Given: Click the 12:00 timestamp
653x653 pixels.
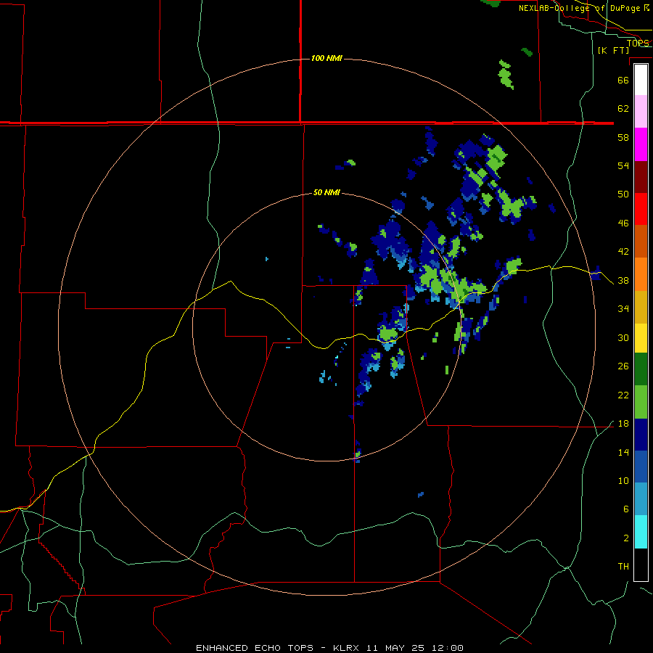Looking at the screenshot, I should (x=448, y=648).
